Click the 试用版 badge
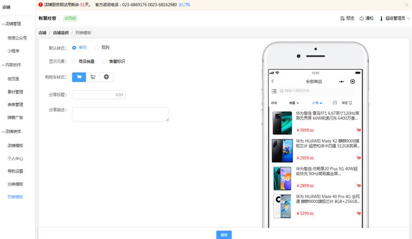 pyautogui.click(x=70, y=18)
